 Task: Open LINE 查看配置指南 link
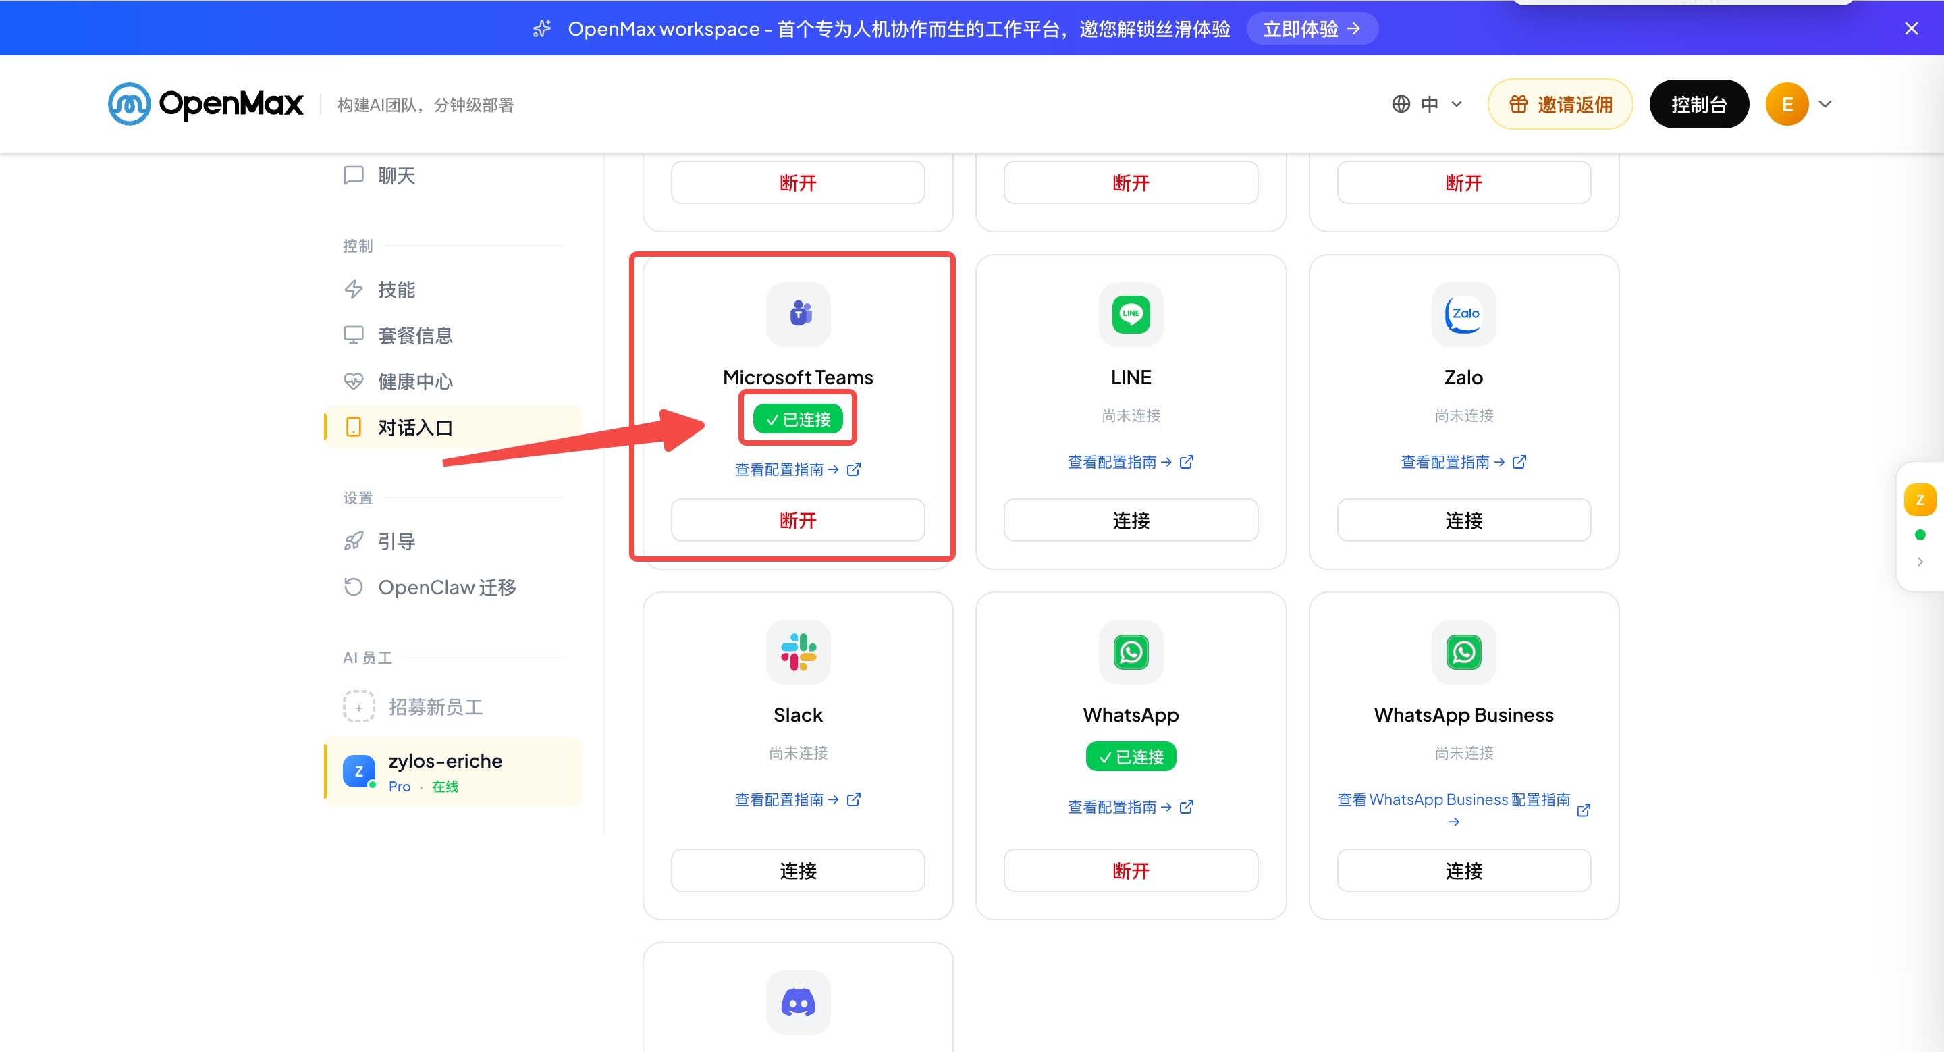[x=1131, y=462]
